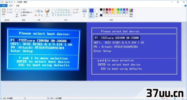Pick the pink color swatch

pyautogui.click(x=110, y=12)
